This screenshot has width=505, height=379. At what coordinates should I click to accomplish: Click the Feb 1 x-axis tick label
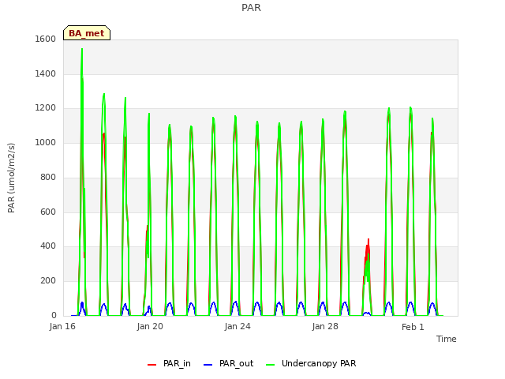[x=413, y=327]
